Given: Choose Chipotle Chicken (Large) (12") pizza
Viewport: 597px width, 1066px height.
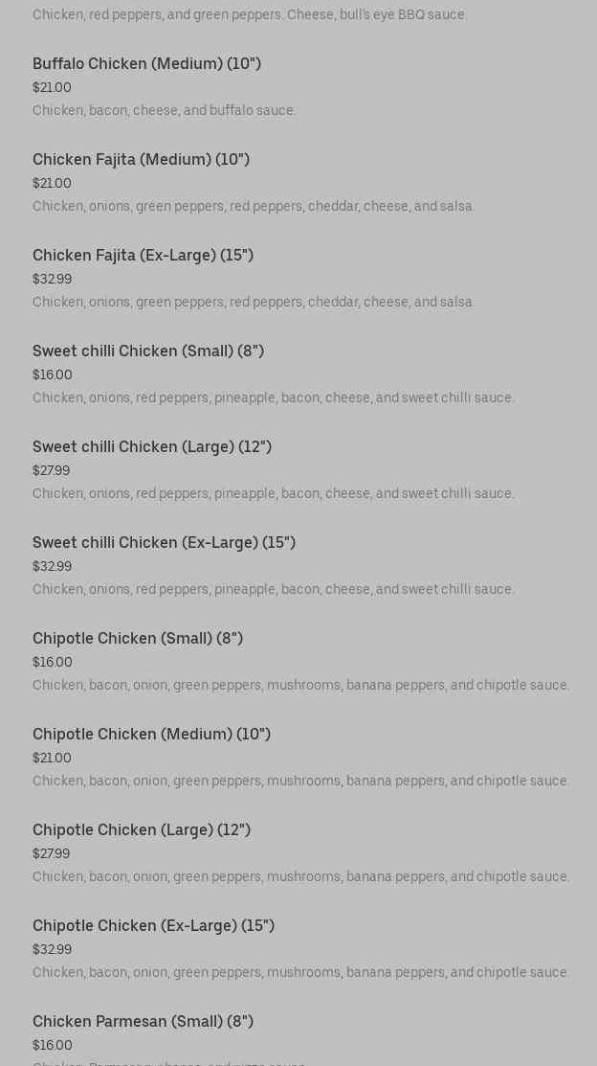Looking at the screenshot, I should [142, 830].
